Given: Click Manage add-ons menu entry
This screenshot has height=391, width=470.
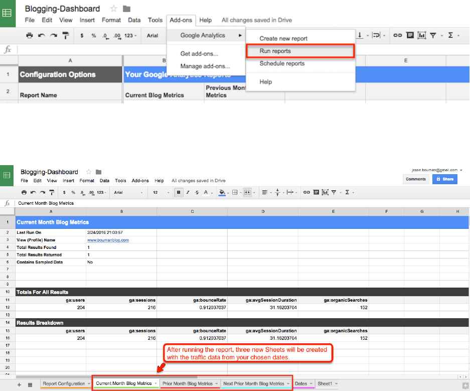Looking at the screenshot, I should (206, 66).
